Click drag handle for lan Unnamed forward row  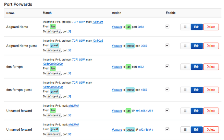pyautogui.click(x=185, y=111)
